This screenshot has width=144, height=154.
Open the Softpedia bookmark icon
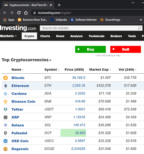[x=52, y=20]
